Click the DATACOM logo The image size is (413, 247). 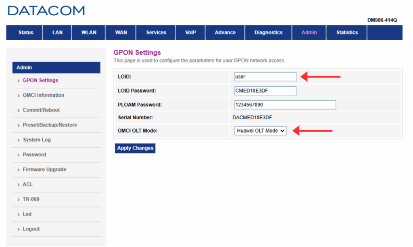(46, 10)
